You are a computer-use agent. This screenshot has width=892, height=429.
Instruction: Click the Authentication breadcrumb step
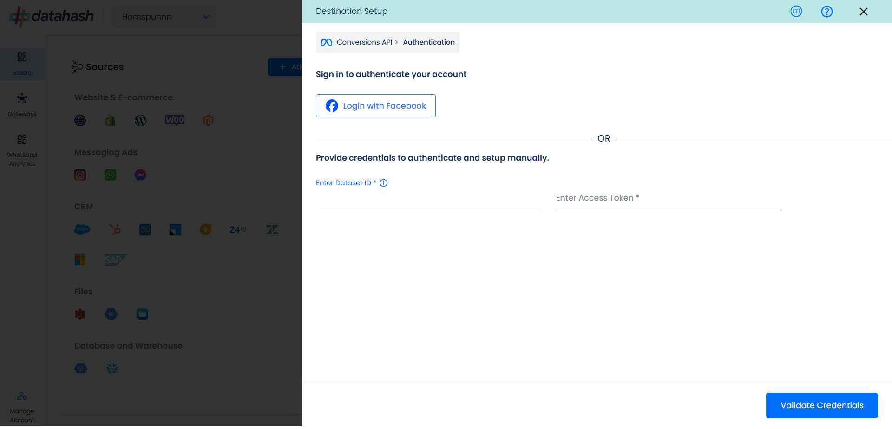[428, 42]
